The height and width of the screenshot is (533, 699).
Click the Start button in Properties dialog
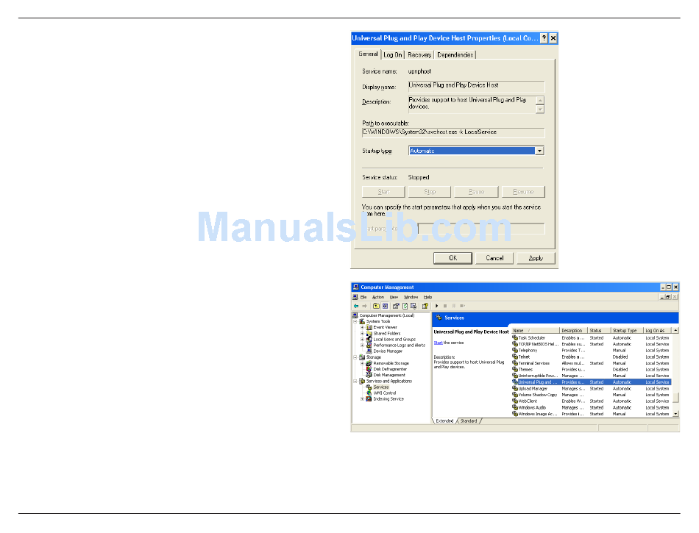tap(384, 192)
